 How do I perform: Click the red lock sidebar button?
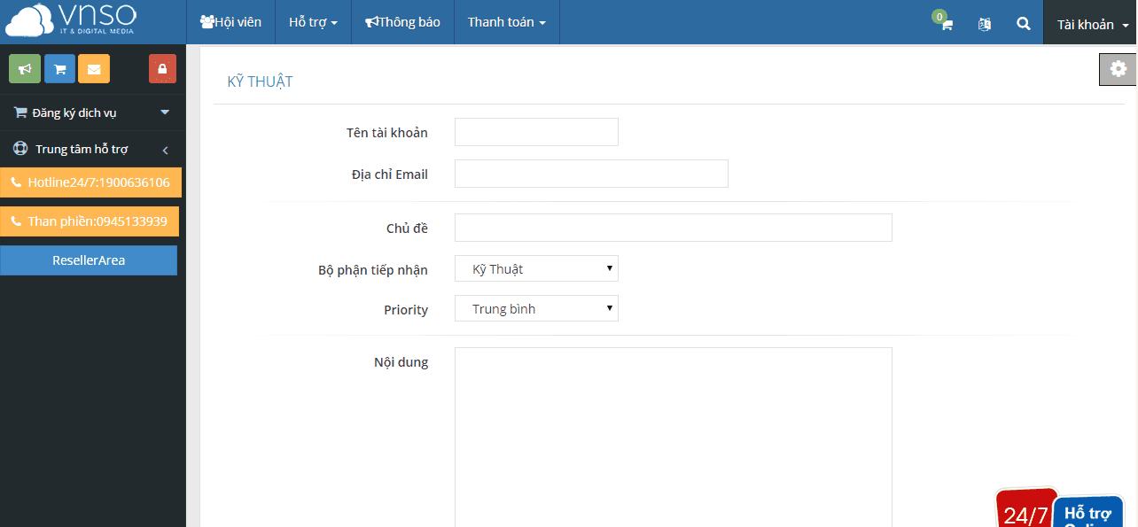tap(162, 69)
